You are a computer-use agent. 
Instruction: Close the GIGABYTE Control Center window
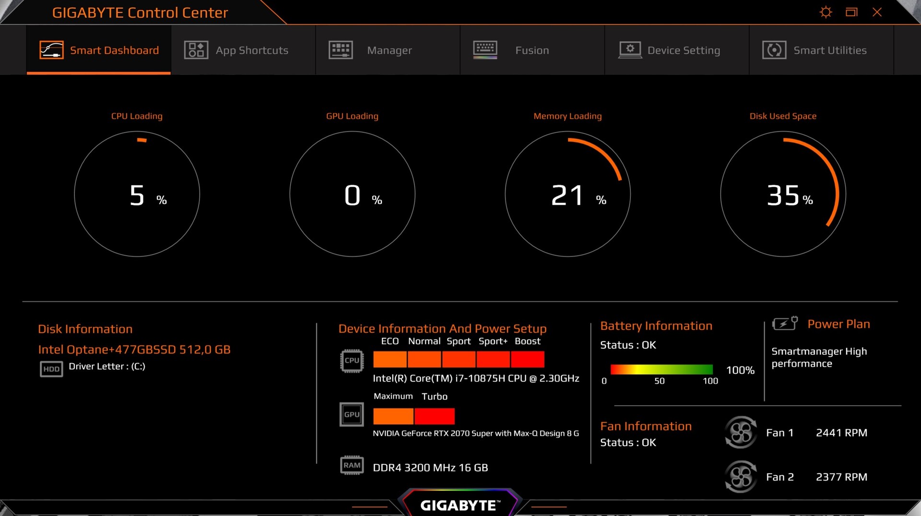coord(877,12)
